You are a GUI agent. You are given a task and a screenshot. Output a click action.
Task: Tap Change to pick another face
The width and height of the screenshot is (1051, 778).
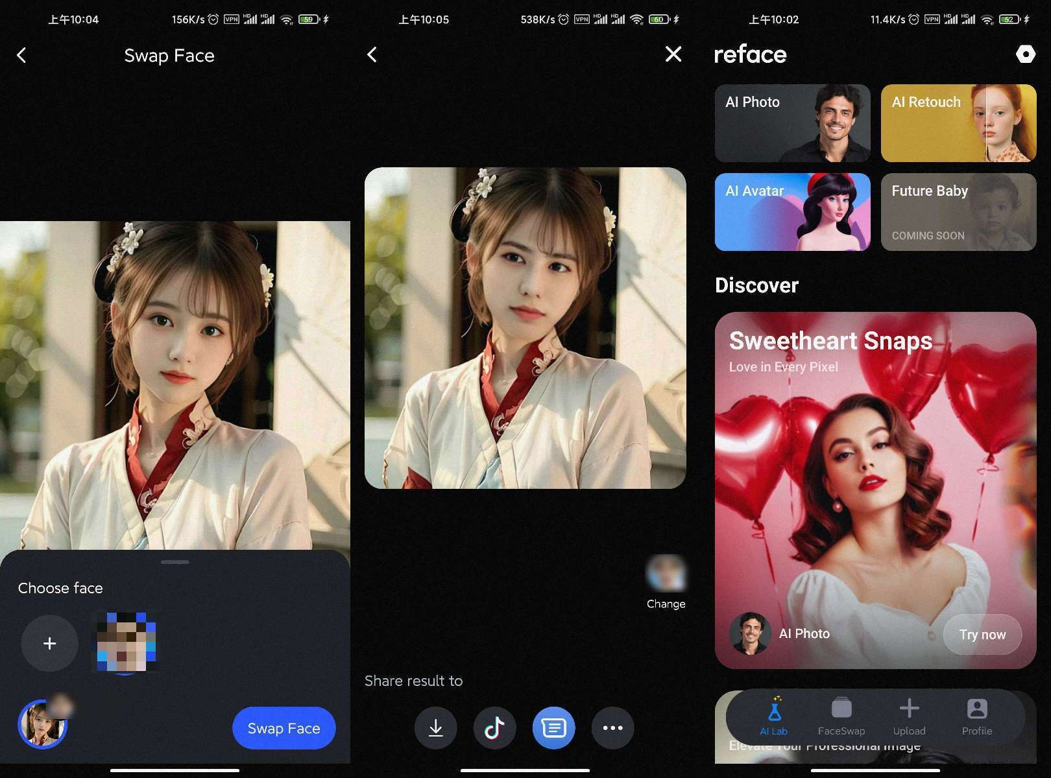(666, 582)
